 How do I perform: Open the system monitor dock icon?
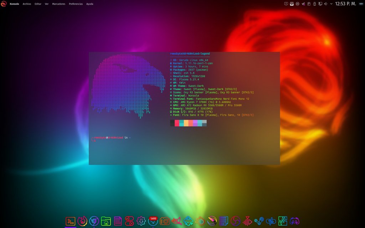pyautogui.click(x=283, y=221)
